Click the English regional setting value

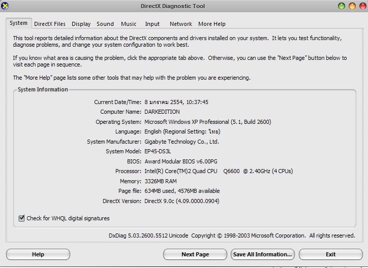(182, 131)
